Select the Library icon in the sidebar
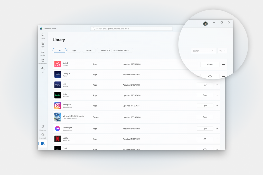The image size is (263, 175). (43, 143)
